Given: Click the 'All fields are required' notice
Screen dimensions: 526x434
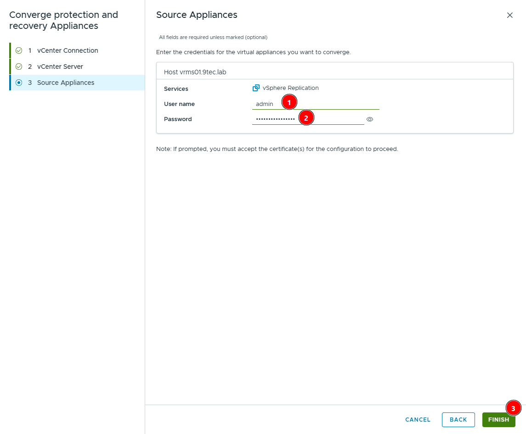Looking at the screenshot, I should 213,37.
